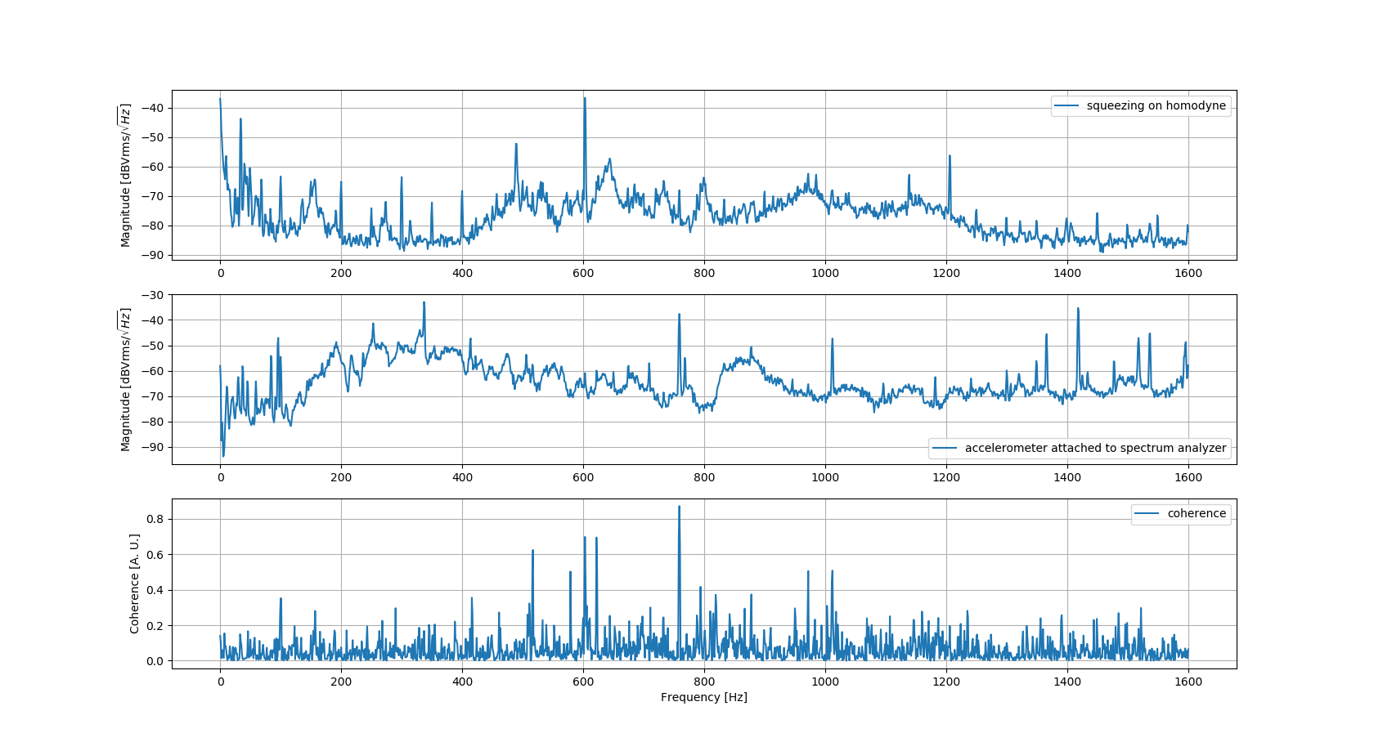
Task: Click the 1600 tick label on bottom plot
Action: point(1188,682)
